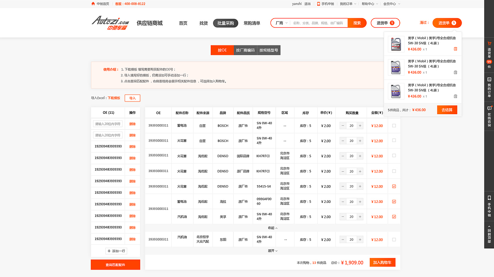This screenshot has width=494, height=277.
Task: Select 批量采购 in main navigation
Action: pyautogui.click(x=226, y=23)
